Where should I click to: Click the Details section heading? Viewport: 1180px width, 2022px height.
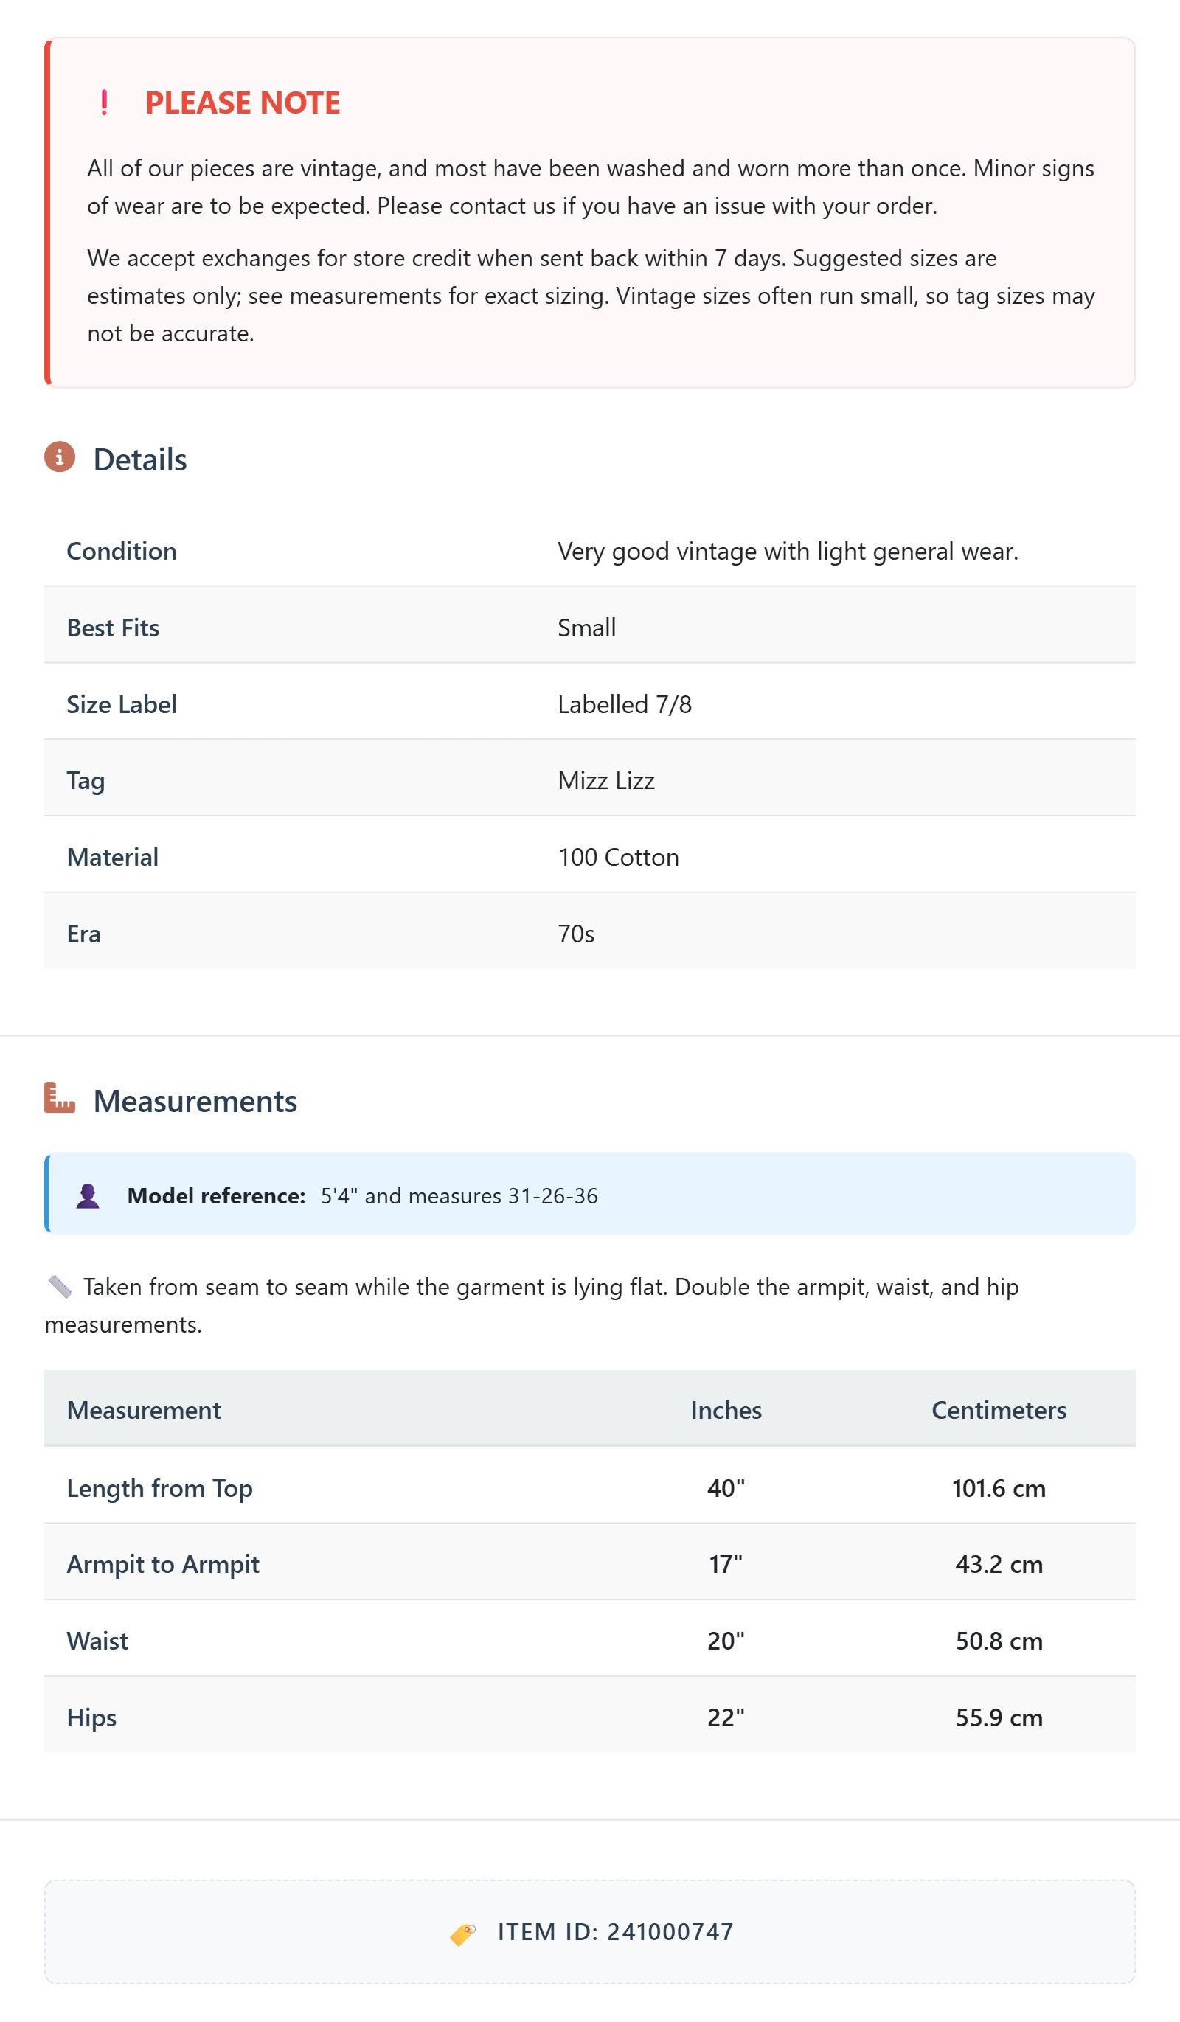tap(139, 459)
